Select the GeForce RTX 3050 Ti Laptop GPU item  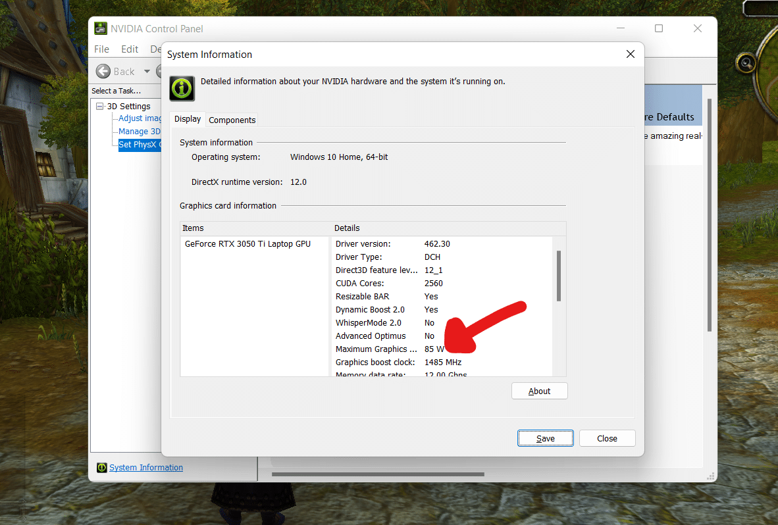(247, 244)
